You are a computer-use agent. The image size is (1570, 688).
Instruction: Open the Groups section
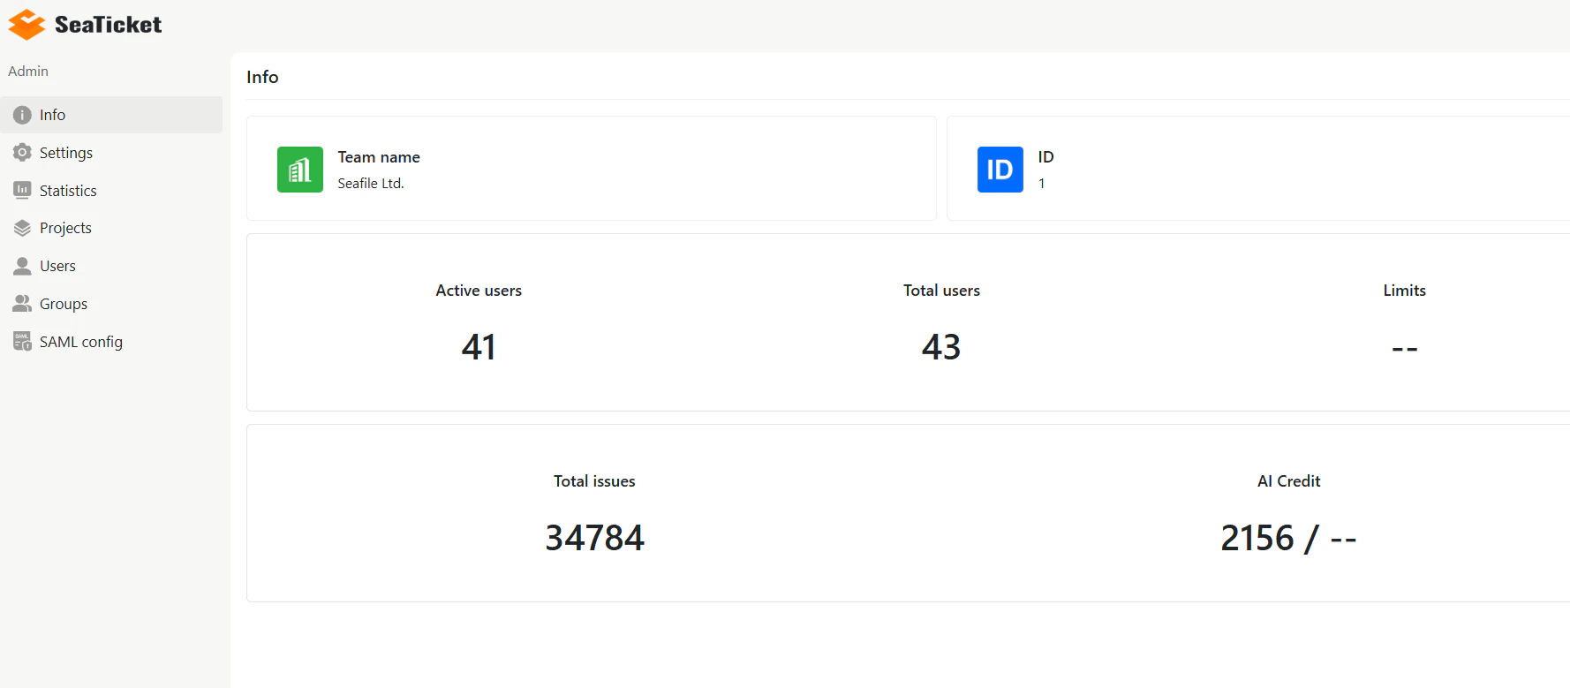pos(111,304)
